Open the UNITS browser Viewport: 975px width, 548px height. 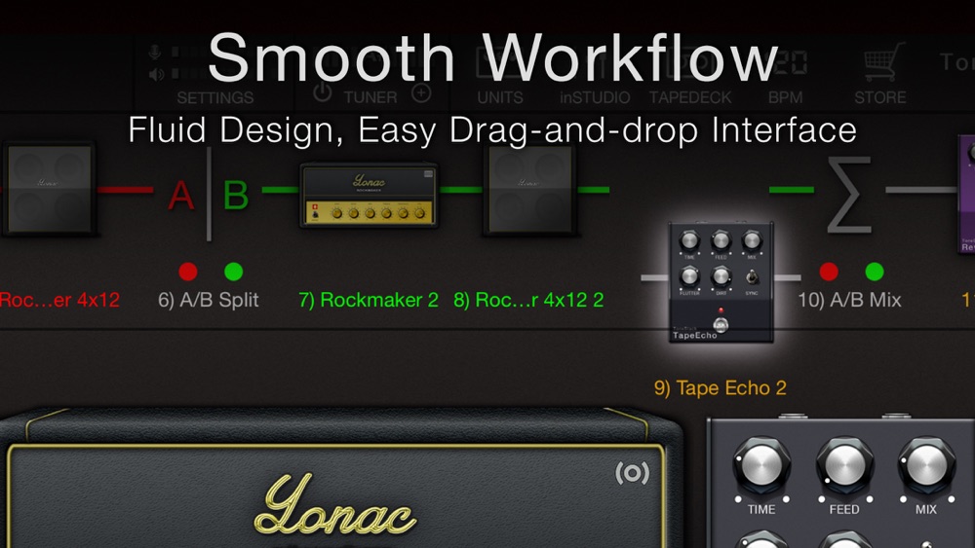500,97
